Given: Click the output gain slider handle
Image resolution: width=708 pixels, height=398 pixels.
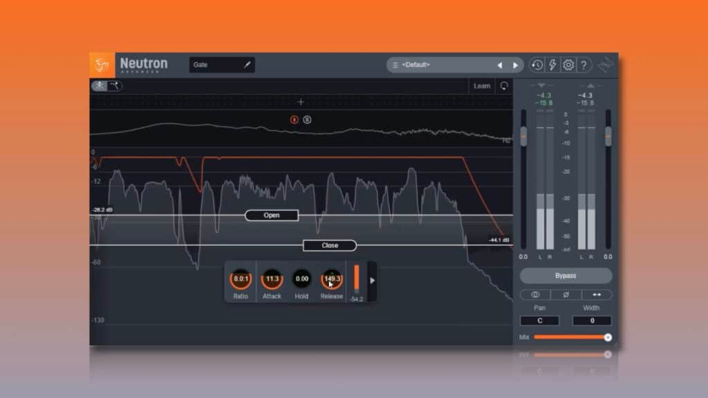Looking at the screenshot, I should 608,137.
